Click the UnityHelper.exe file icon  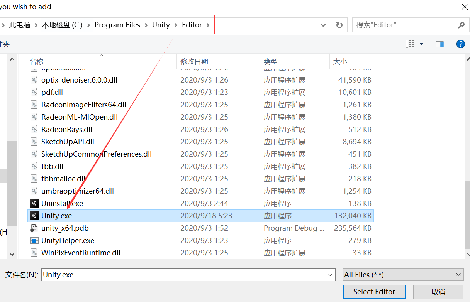click(x=34, y=240)
